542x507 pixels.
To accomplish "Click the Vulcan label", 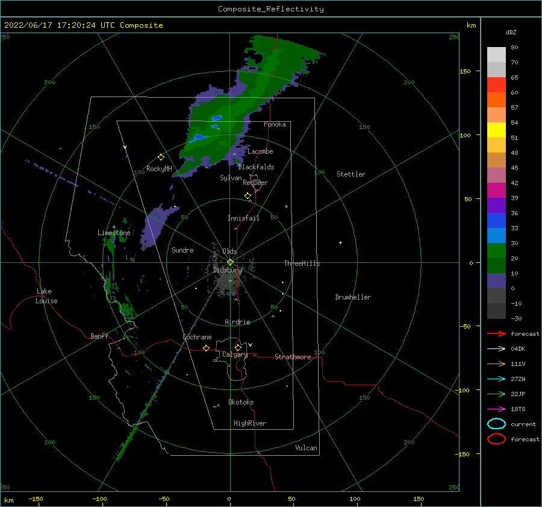I will point(306,448).
